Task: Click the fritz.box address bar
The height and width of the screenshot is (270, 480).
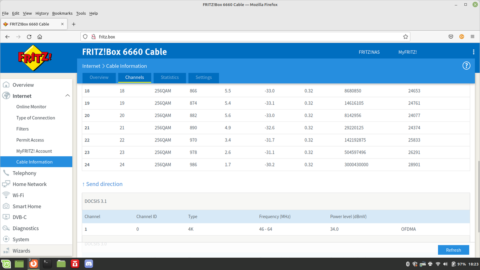Action: [x=245, y=37]
